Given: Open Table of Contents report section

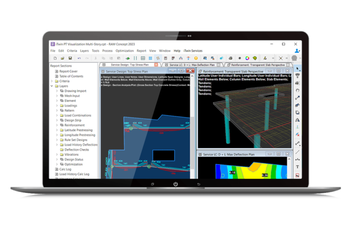Looking at the screenshot, I should [72, 76].
